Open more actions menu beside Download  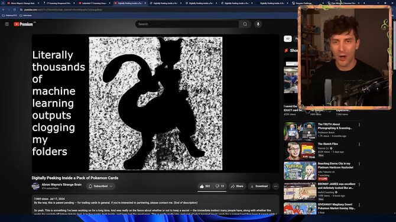(275, 186)
